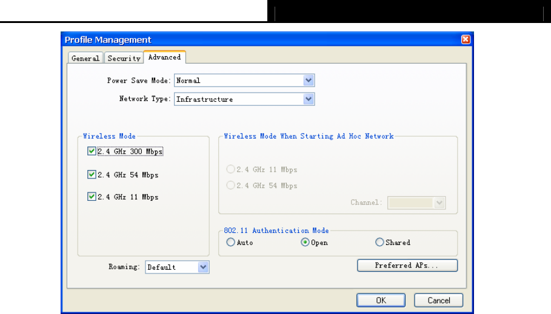Click the Power Save Mode label
Screen dimensions: 551x314
point(138,80)
